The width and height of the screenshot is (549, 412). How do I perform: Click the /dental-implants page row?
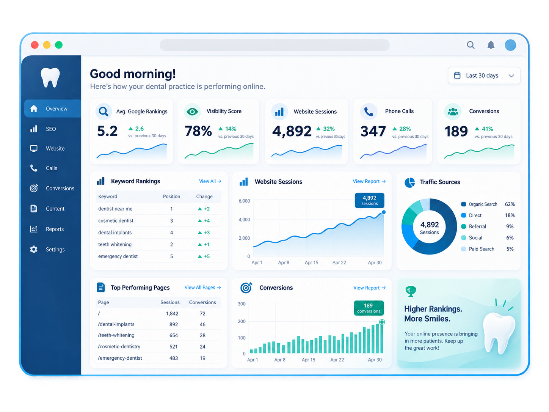pyautogui.click(x=158, y=324)
